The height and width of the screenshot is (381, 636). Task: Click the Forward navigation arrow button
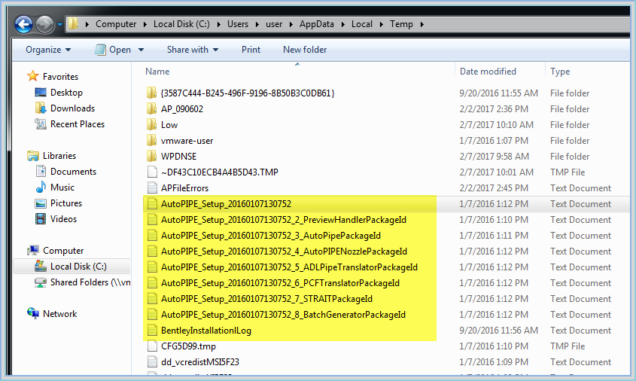click(44, 24)
